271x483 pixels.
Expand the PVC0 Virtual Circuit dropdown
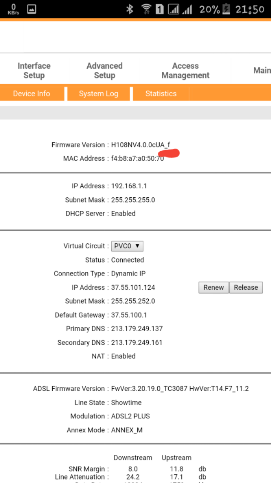tap(127, 246)
